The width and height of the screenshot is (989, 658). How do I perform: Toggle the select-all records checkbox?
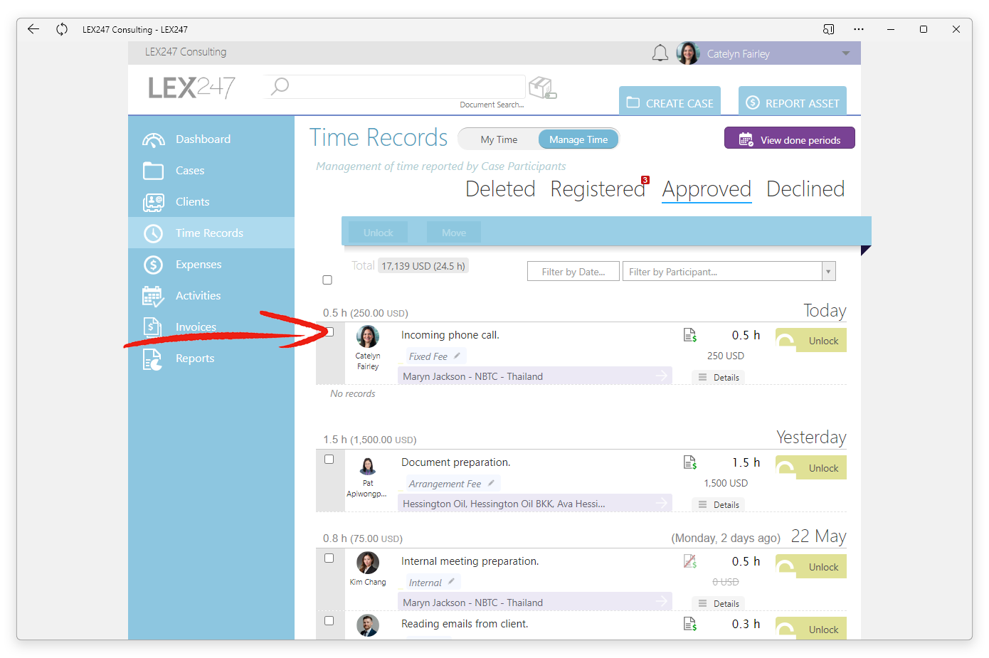pyautogui.click(x=327, y=280)
